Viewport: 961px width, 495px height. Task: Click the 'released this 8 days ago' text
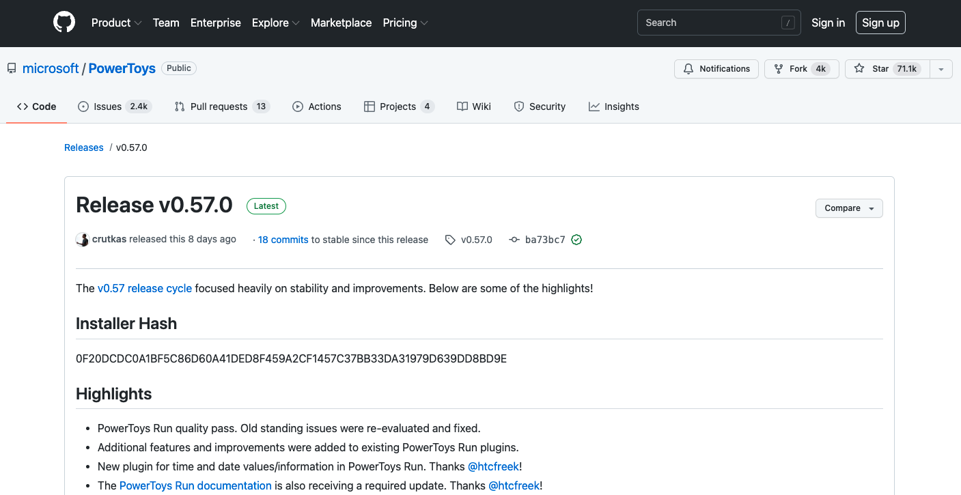(183, 239)
